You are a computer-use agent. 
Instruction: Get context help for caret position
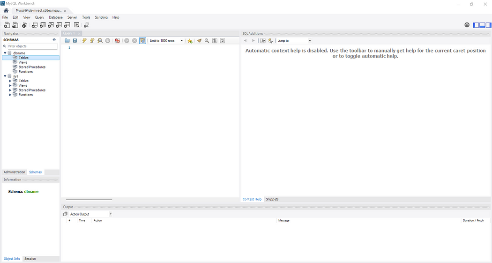(x=263, y=41)
